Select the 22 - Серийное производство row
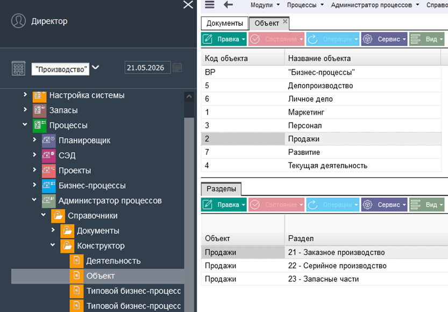Screen dimensions: 448x312 [325, 266]
